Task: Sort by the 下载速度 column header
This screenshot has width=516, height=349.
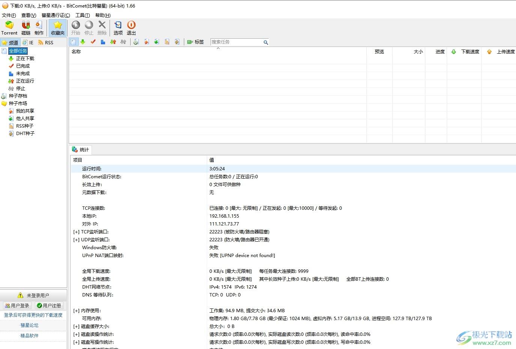Action: [x=465, y=52]
